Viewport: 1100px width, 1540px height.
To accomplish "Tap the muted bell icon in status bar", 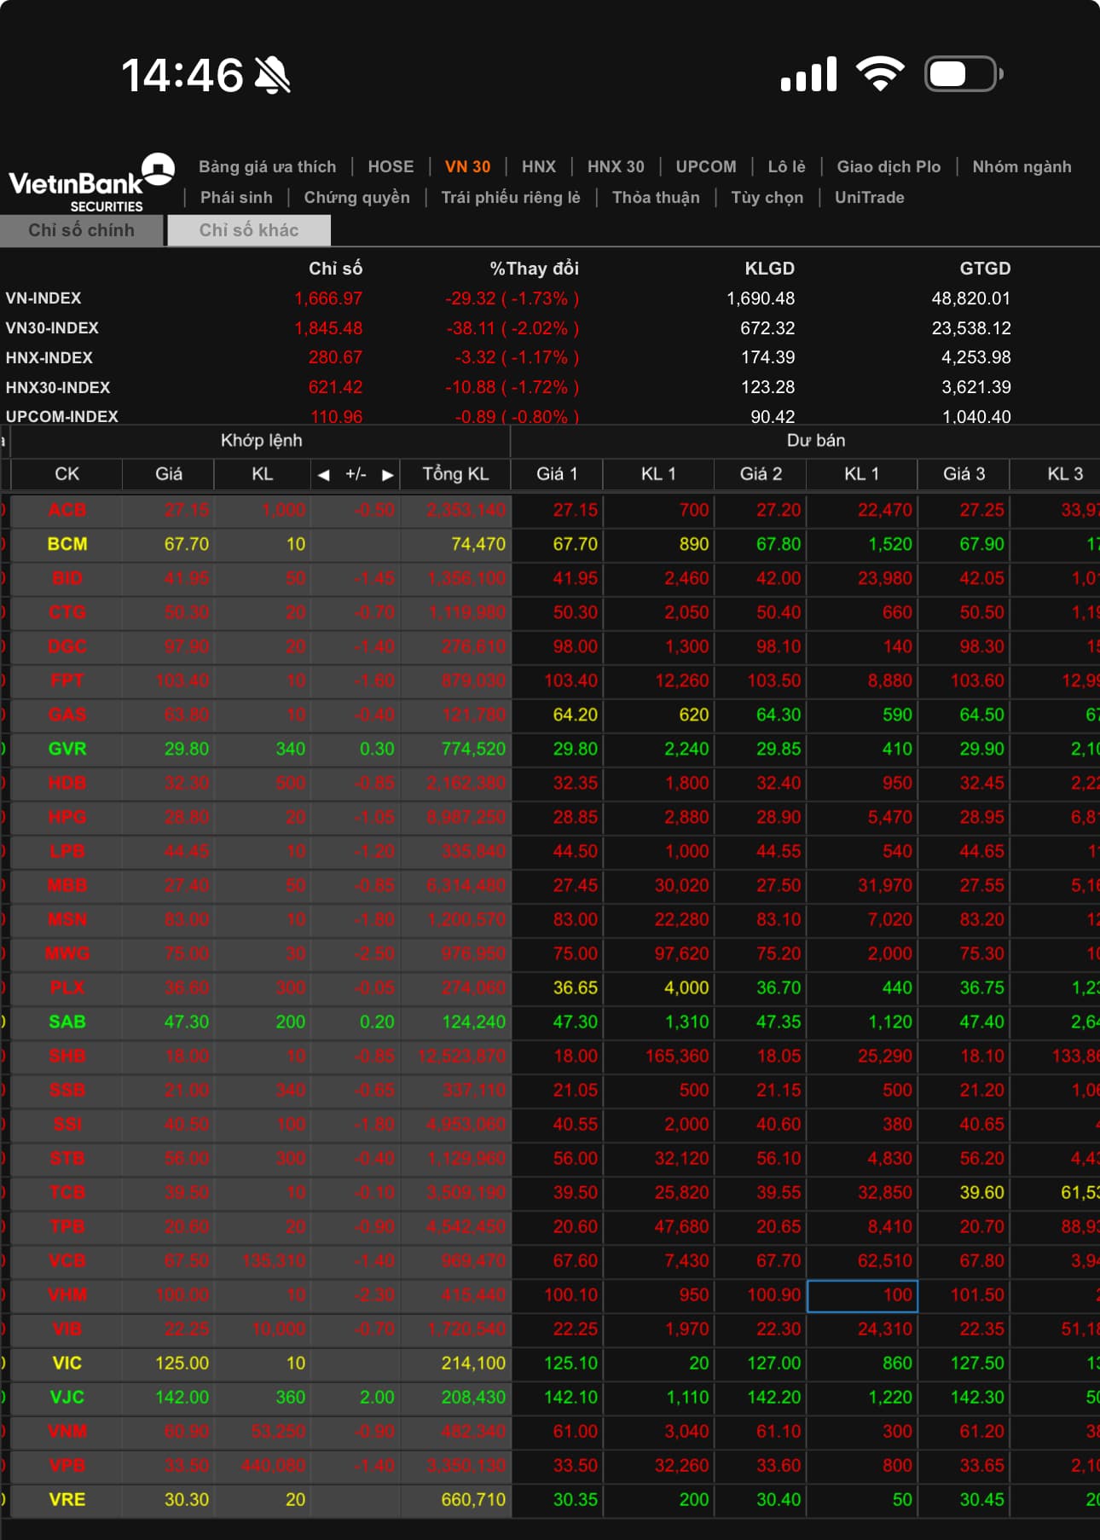I will (x=273, y=75).
